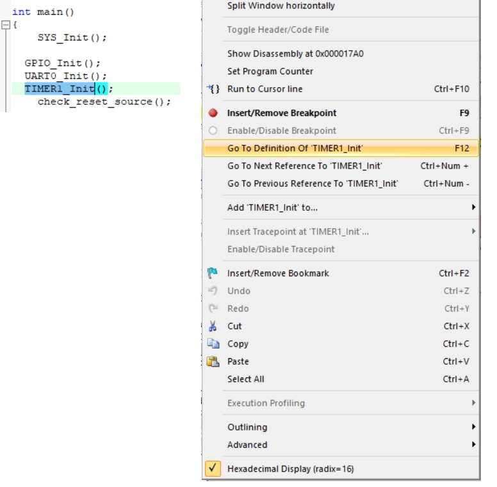Expand the Execution Profiling submenu arrow
This screenshot has height=487, width=497.
point(473,402)
